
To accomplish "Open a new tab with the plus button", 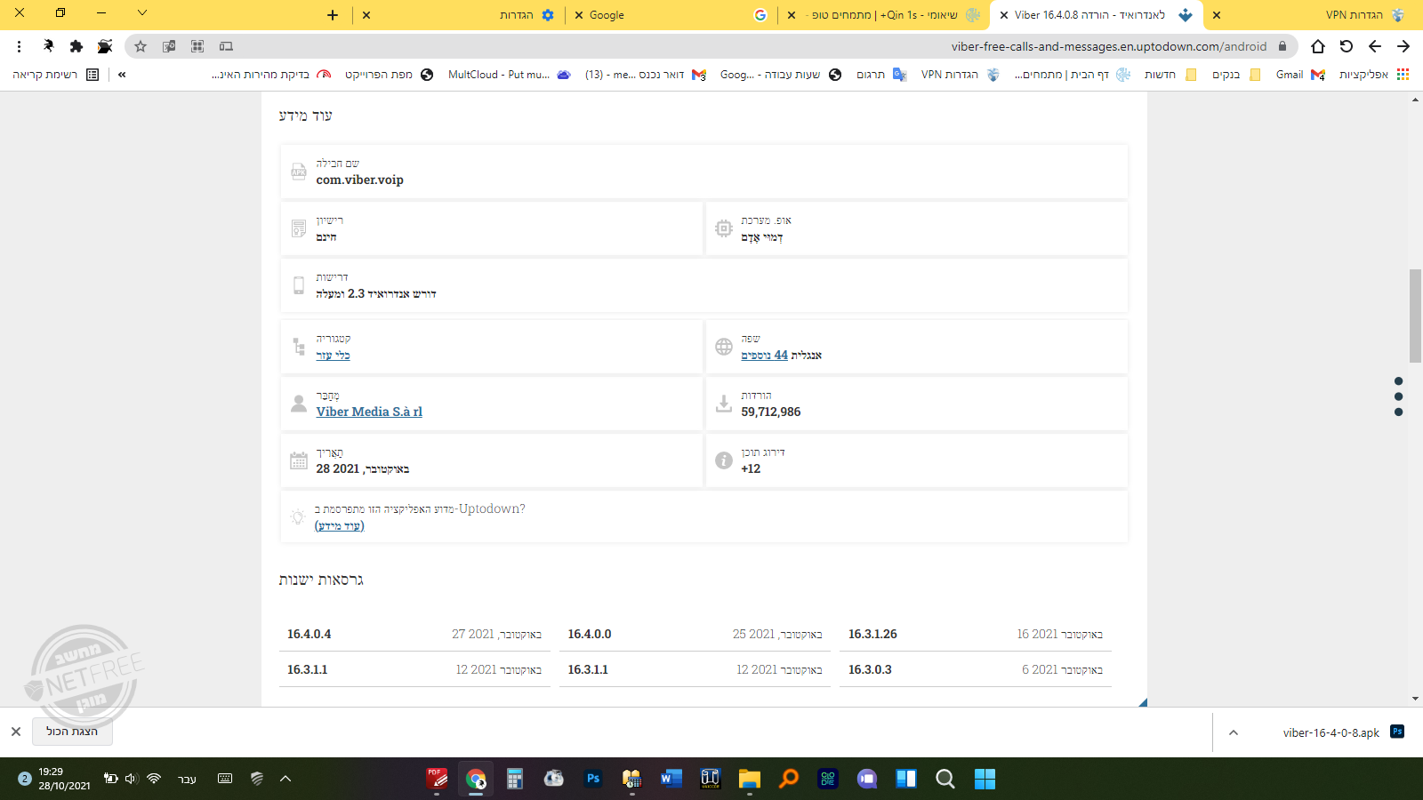I will point(333,15).
